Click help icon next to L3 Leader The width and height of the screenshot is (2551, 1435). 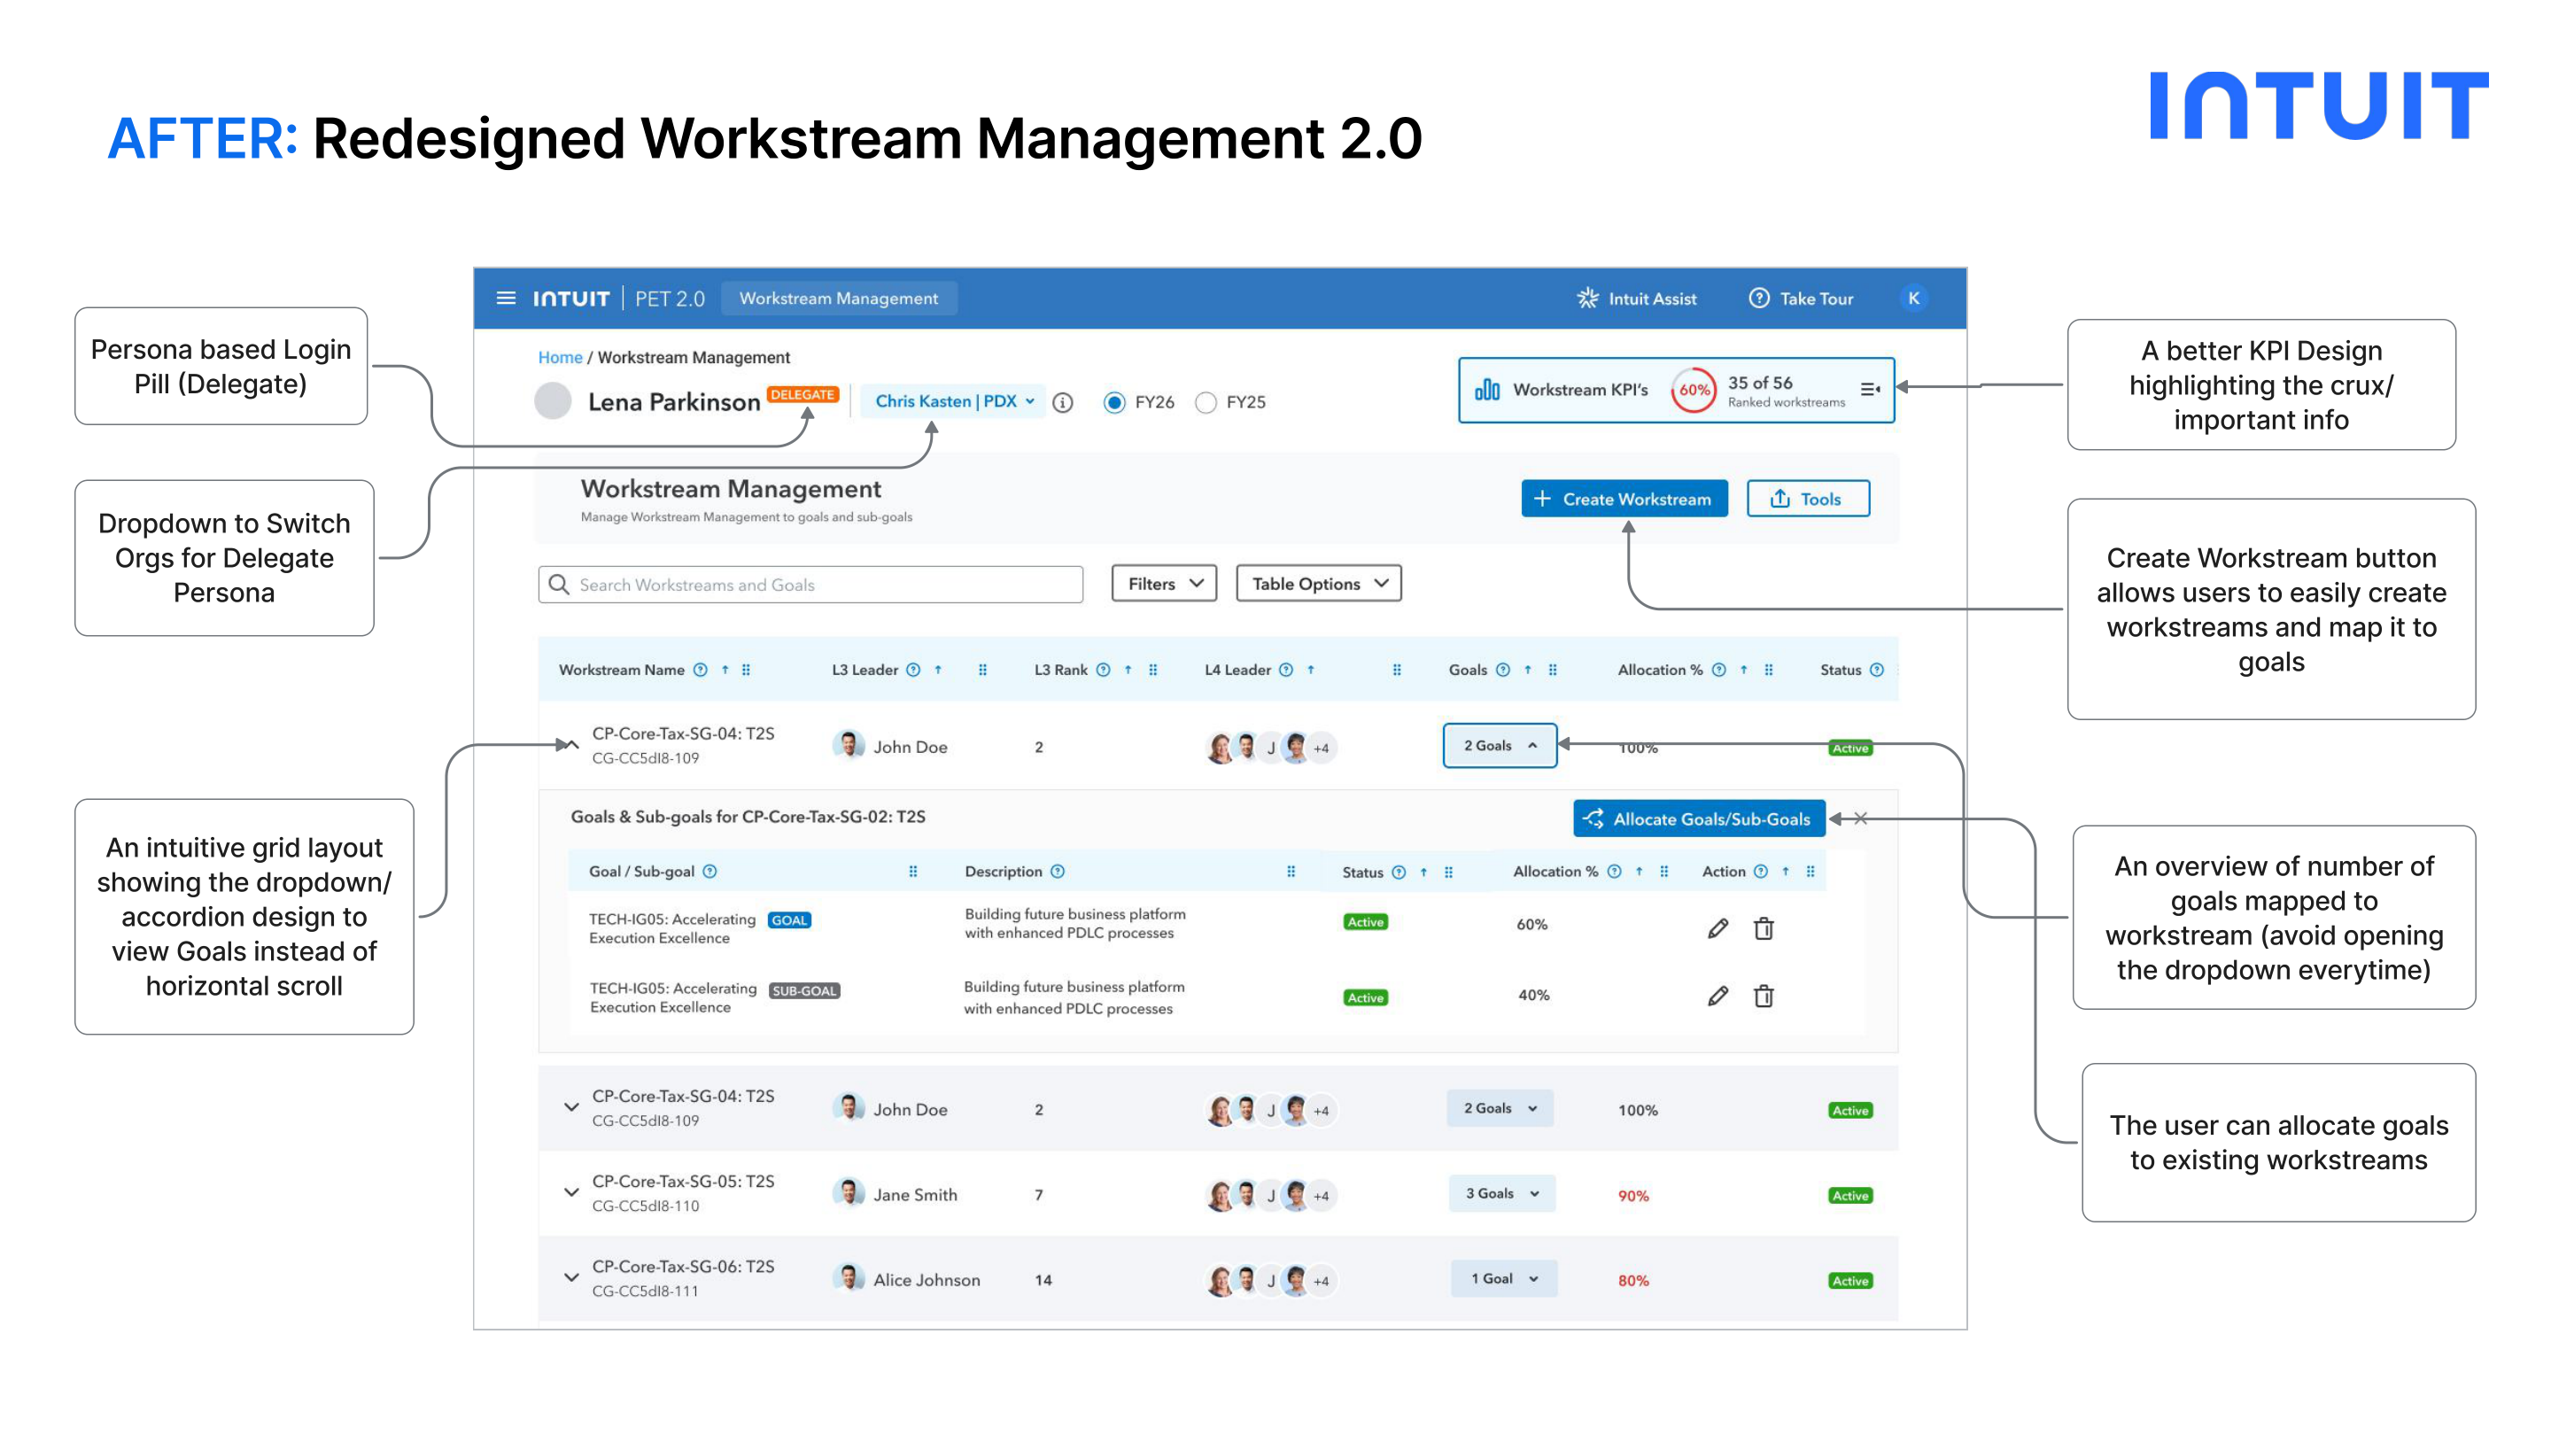click(913, 670)
